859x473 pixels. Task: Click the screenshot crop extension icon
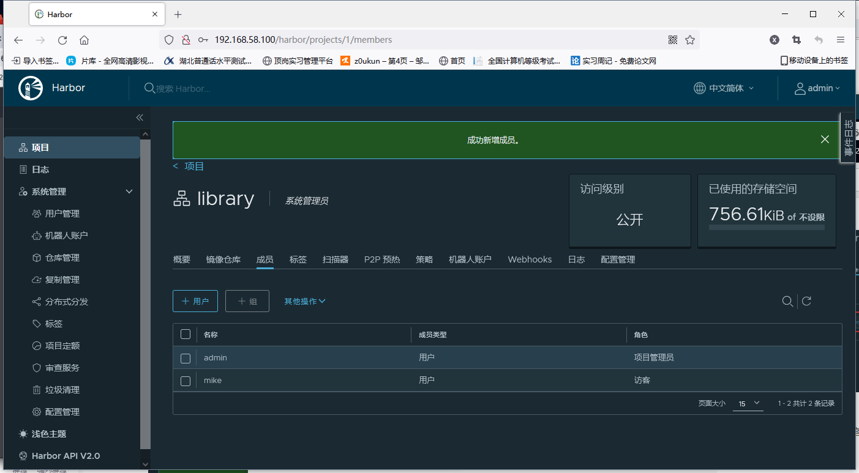pos(797,40)
